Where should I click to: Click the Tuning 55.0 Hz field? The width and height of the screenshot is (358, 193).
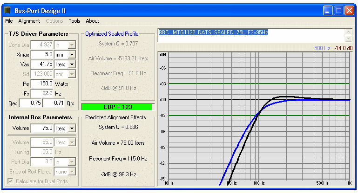tap(42, 152)
